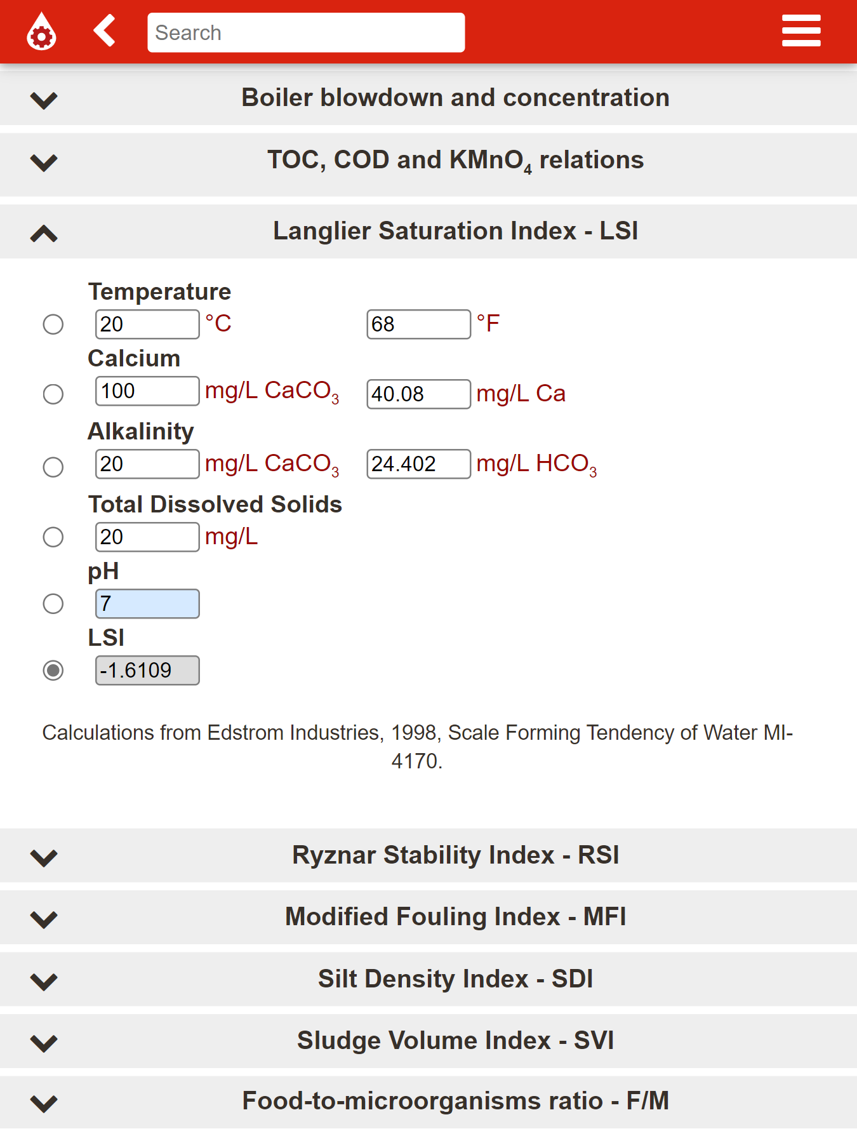Screen dimensions: 857x1143
Task: Expand the Ryznar Stability Index chevron
Action: 44,858
